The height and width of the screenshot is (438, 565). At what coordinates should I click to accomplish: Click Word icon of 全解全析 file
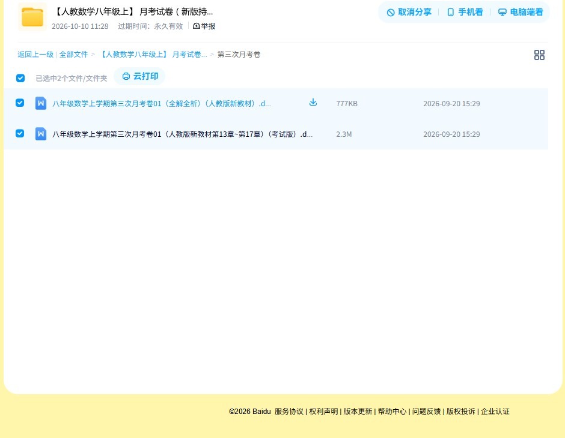(x=41, y=103)
